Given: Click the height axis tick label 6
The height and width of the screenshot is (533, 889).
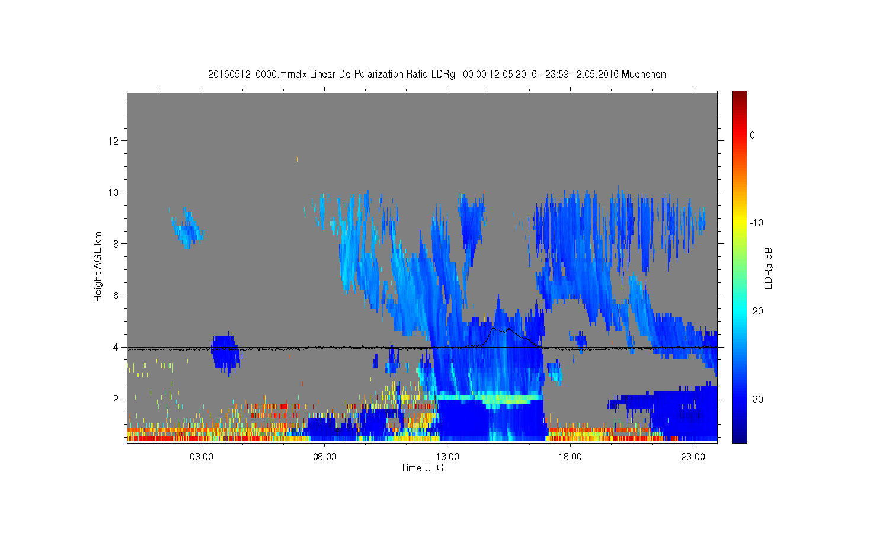Looking at the screenshot, I should pyautogui.click(x=117, y=296).
